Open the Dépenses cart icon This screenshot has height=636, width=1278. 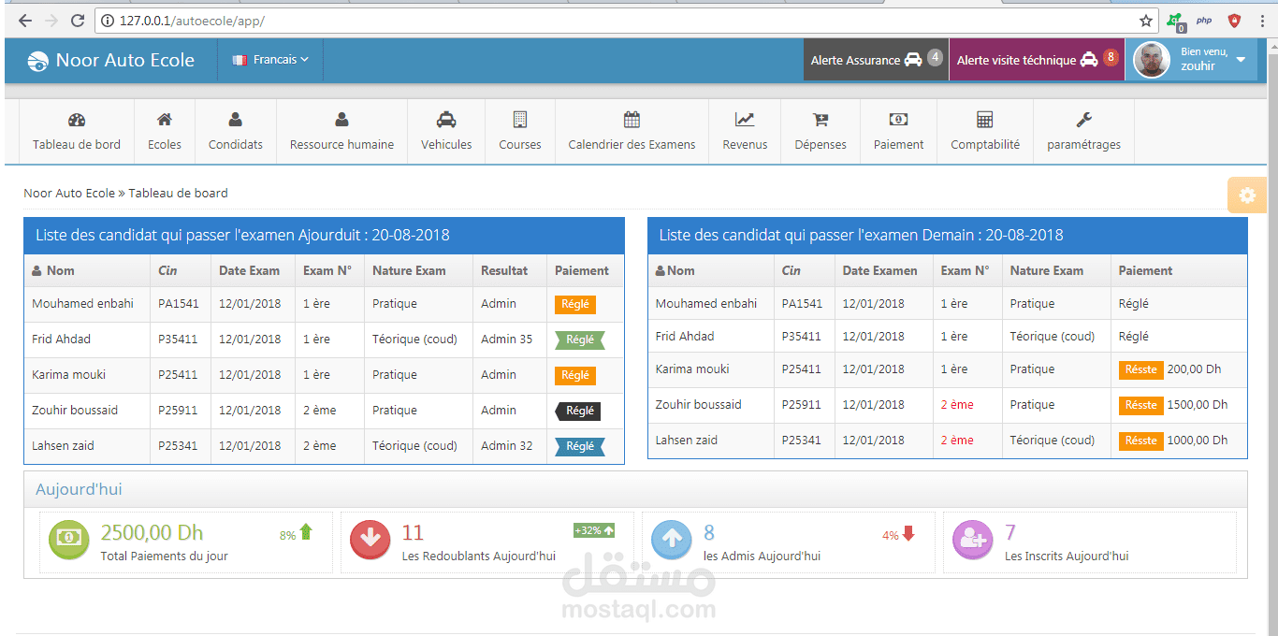[x=821, y=119]
